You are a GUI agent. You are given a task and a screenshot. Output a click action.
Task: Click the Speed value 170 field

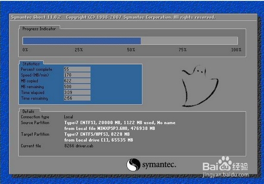[x=77, y=75]
